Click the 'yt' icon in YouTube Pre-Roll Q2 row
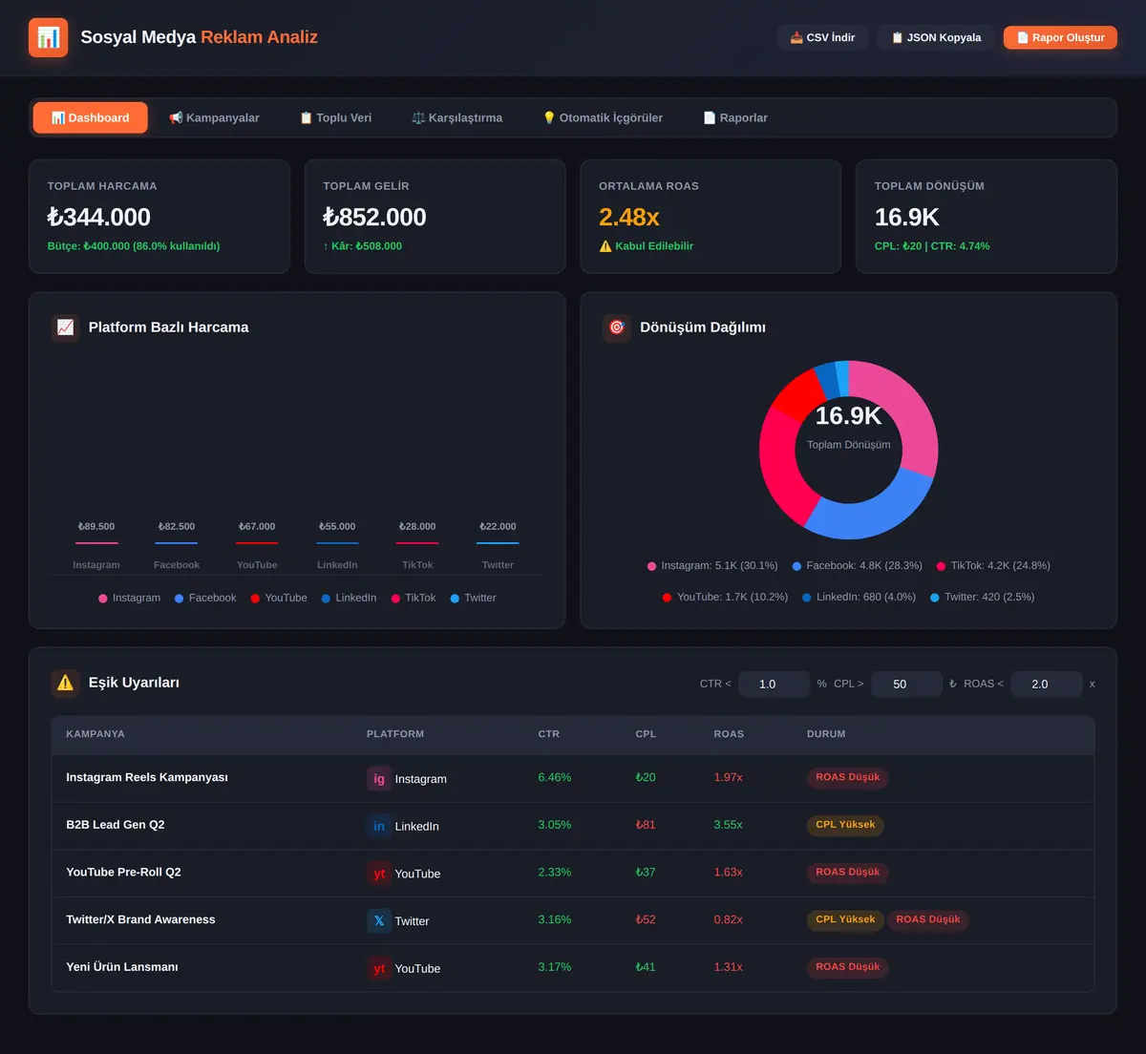The width and height of the screenshot is (1146, 1054). [379, 874]
